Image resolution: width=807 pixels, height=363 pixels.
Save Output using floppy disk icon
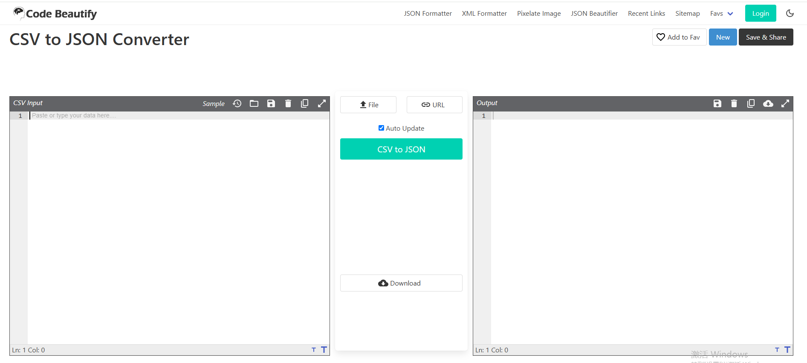[x=717, y=103]
